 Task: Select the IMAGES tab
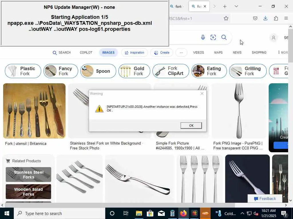click(x=108, y=52)
